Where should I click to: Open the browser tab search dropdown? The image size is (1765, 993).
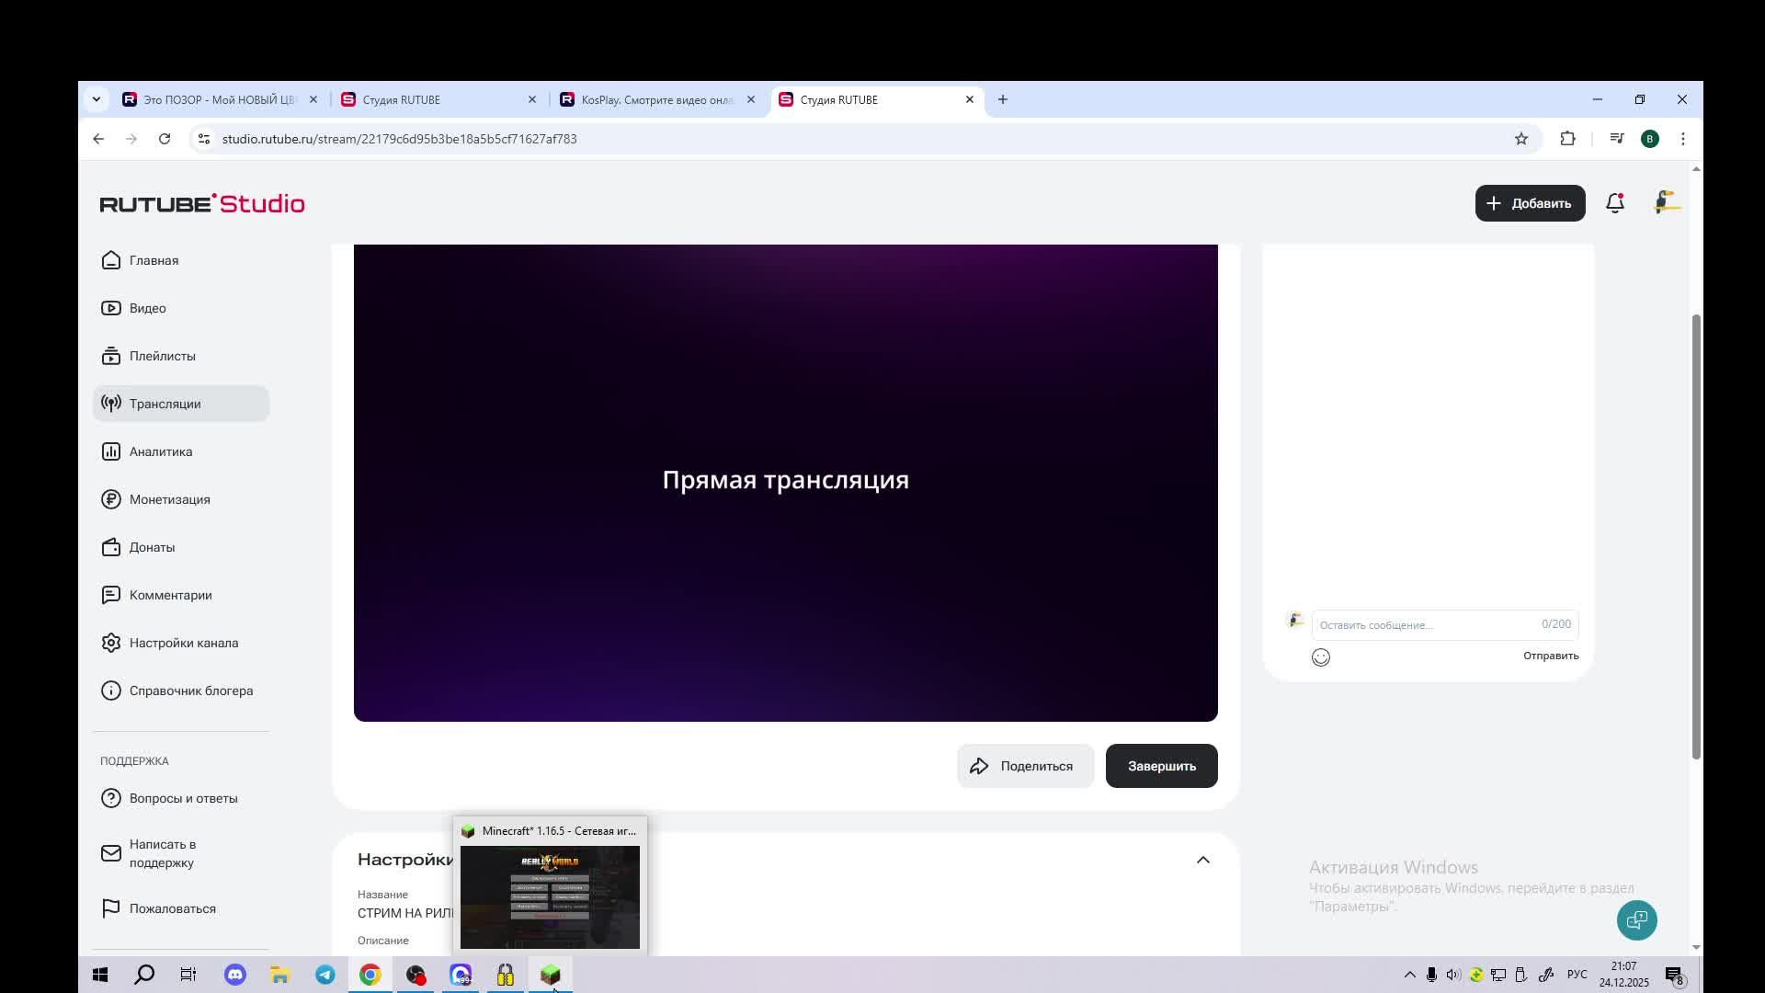click(x=97, y=99)
